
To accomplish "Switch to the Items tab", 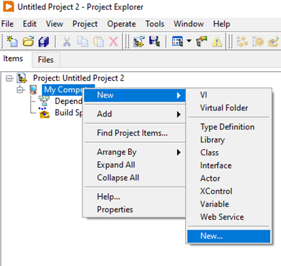I will (13, 59).
